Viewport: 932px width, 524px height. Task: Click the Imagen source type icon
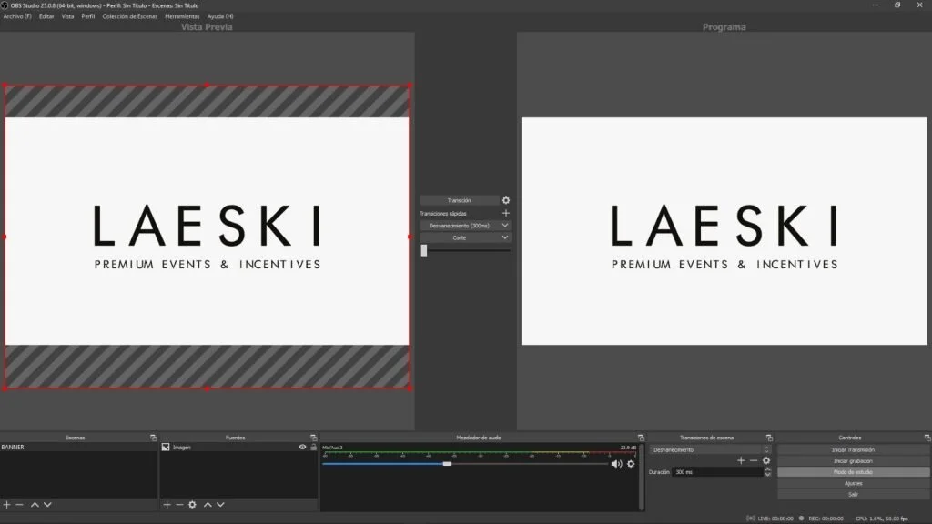[x=166, y=447]
